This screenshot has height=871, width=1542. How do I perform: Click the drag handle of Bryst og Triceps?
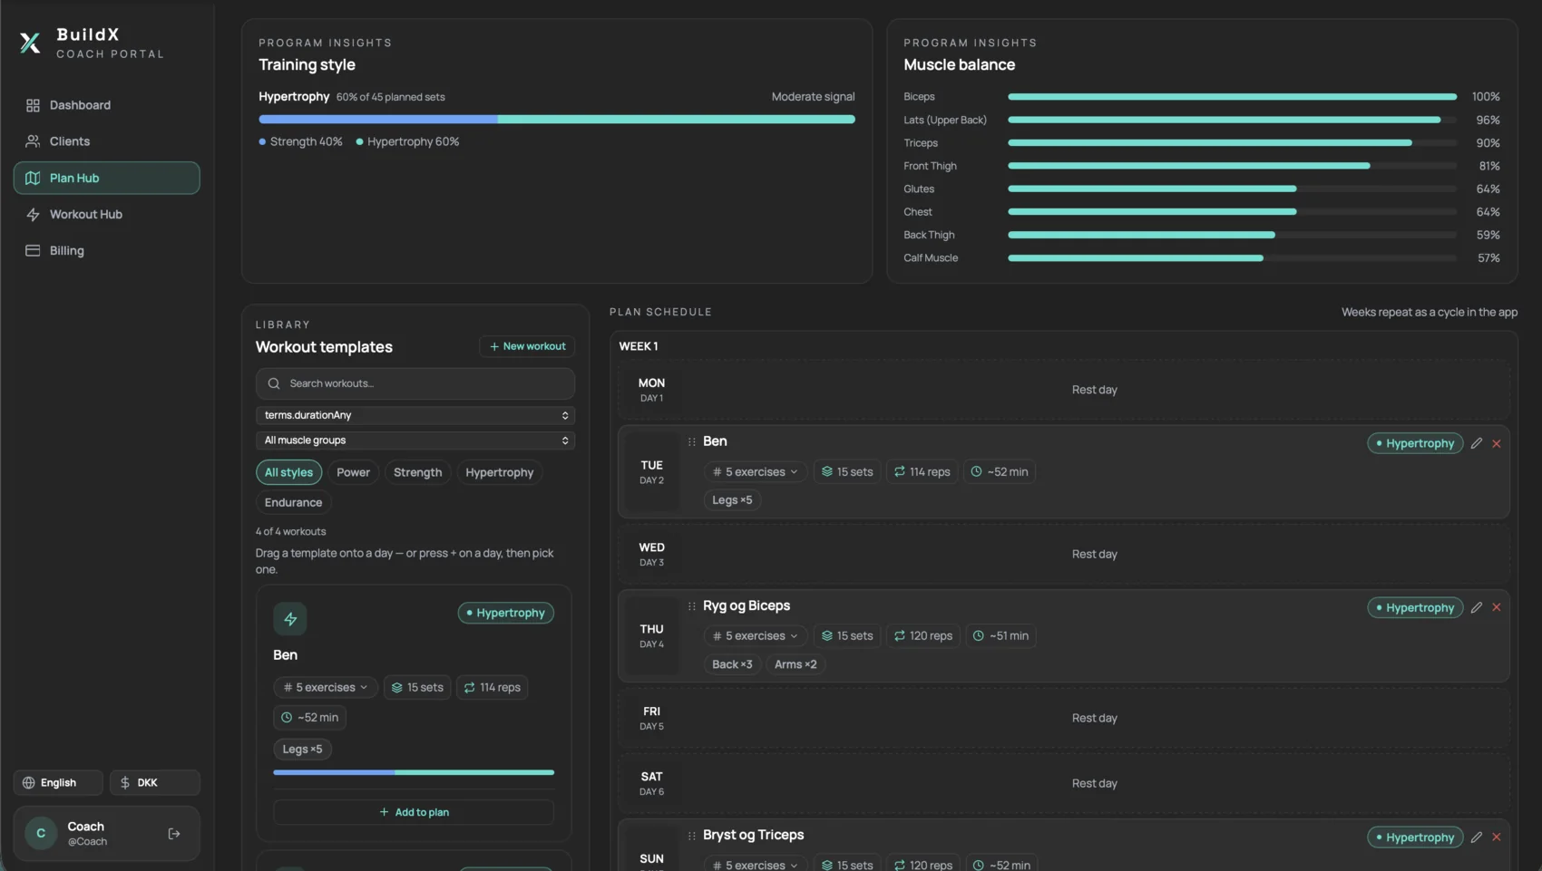point(691,836)
